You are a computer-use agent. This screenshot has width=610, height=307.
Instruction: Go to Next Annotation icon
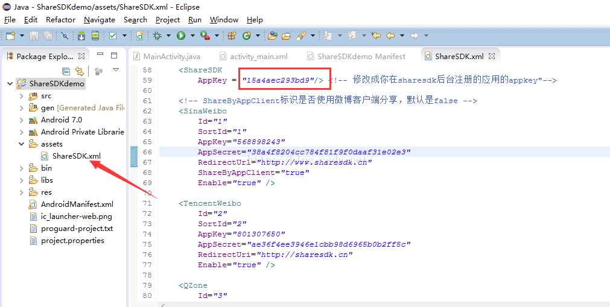coord(328,36)
